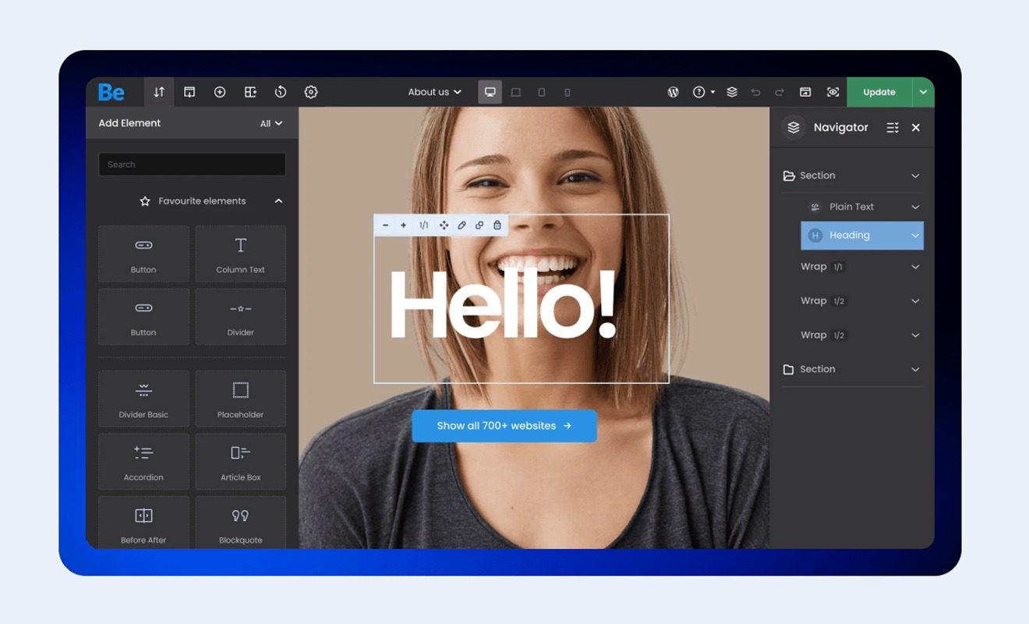Click the layers icon beside Navigator title

click(794, 127)
